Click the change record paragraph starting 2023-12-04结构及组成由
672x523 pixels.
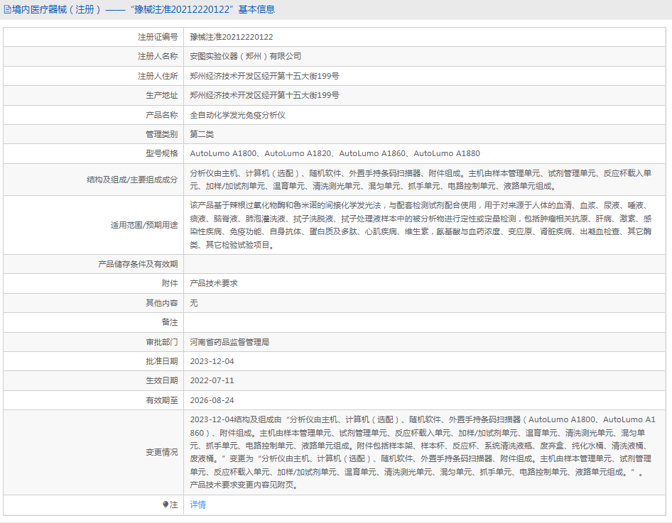(x=423, y=452)
